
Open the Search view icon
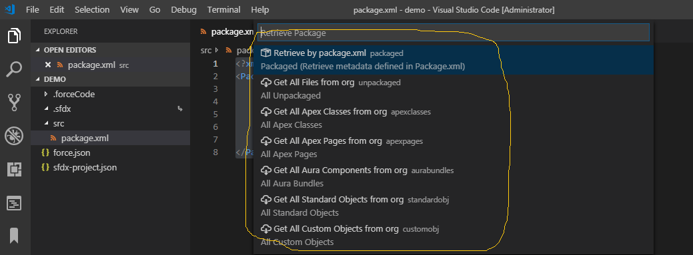pos(15,69)
